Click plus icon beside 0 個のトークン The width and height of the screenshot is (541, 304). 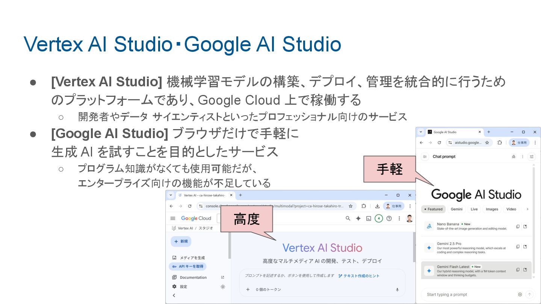tap(248, 289)
